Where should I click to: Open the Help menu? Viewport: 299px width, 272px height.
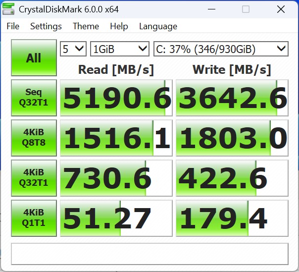119,27
